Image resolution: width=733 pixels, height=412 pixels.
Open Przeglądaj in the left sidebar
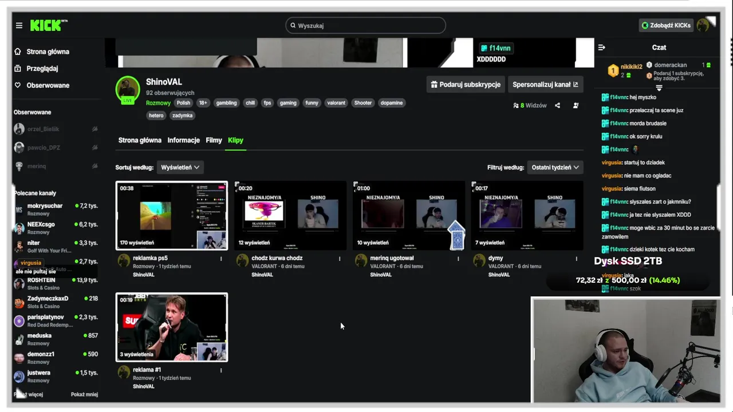[x=42, y=68]
